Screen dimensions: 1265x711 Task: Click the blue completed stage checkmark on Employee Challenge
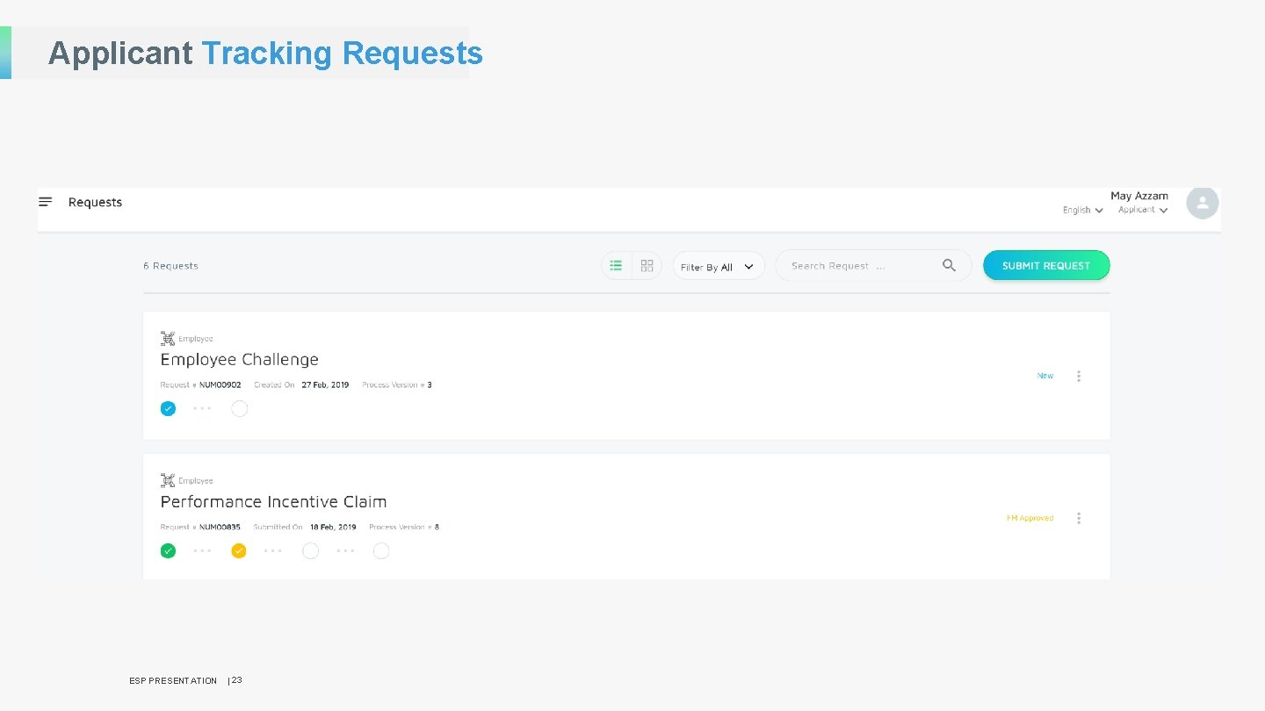(168, 408)
